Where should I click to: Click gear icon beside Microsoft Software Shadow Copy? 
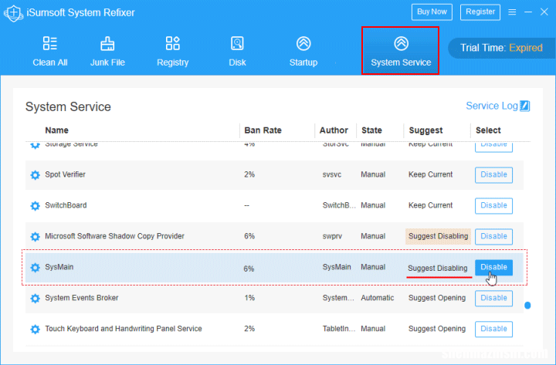[35, 236]
